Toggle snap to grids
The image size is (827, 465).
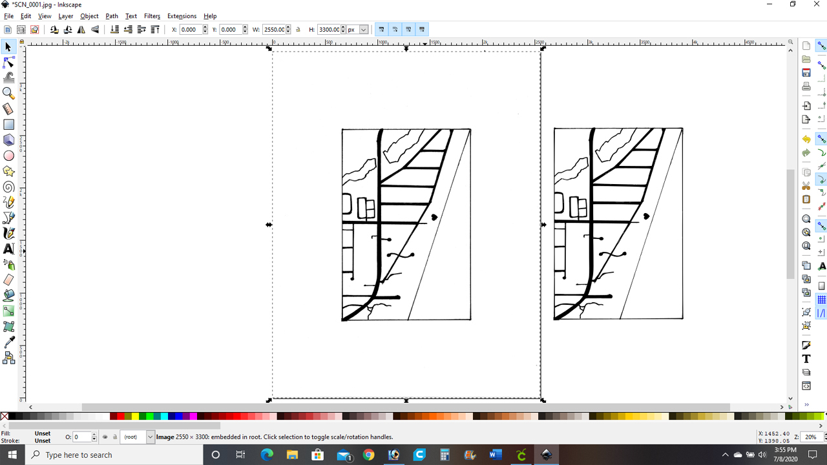click(x=822, y=300)
